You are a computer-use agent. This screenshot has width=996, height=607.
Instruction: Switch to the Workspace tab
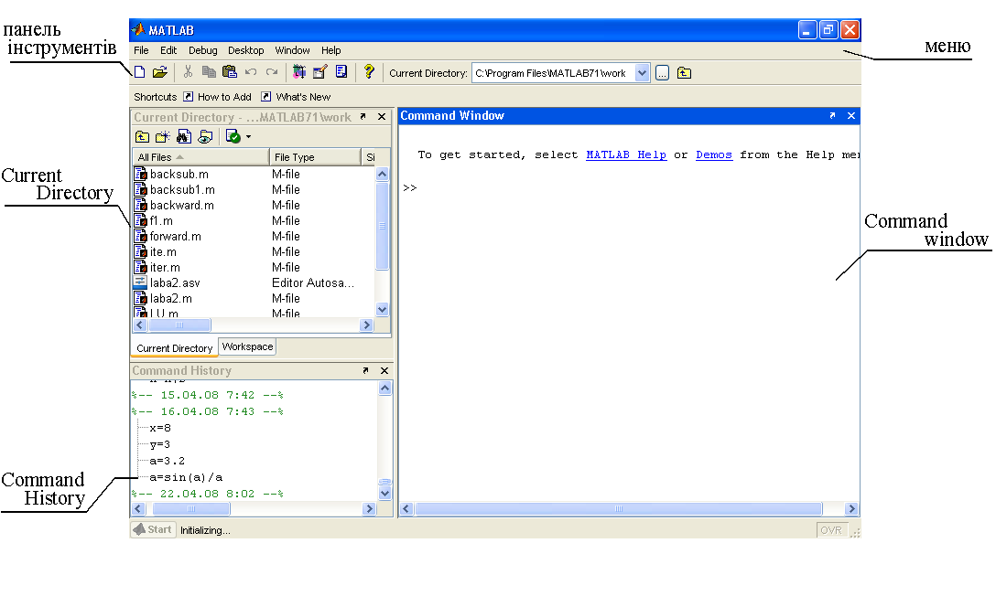tap(248, 346)
